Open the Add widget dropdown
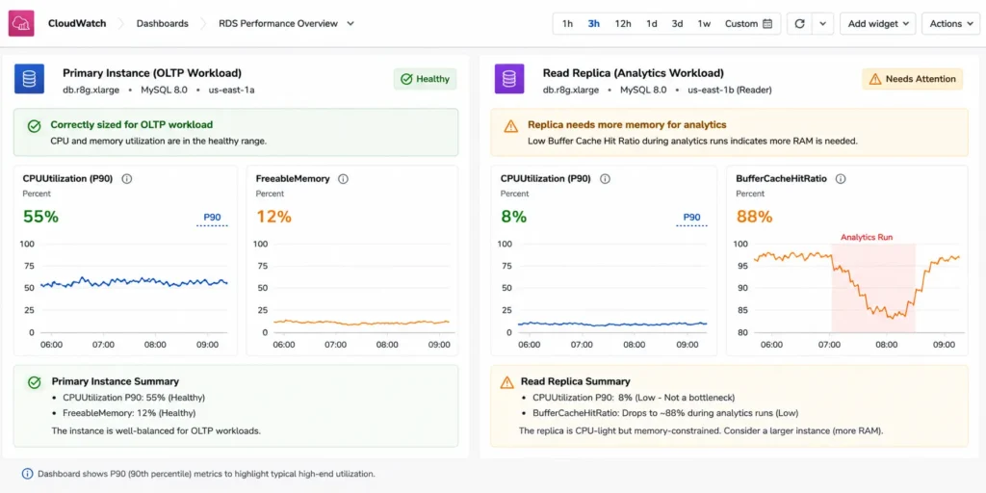986x493 pixels. point(878,23)
